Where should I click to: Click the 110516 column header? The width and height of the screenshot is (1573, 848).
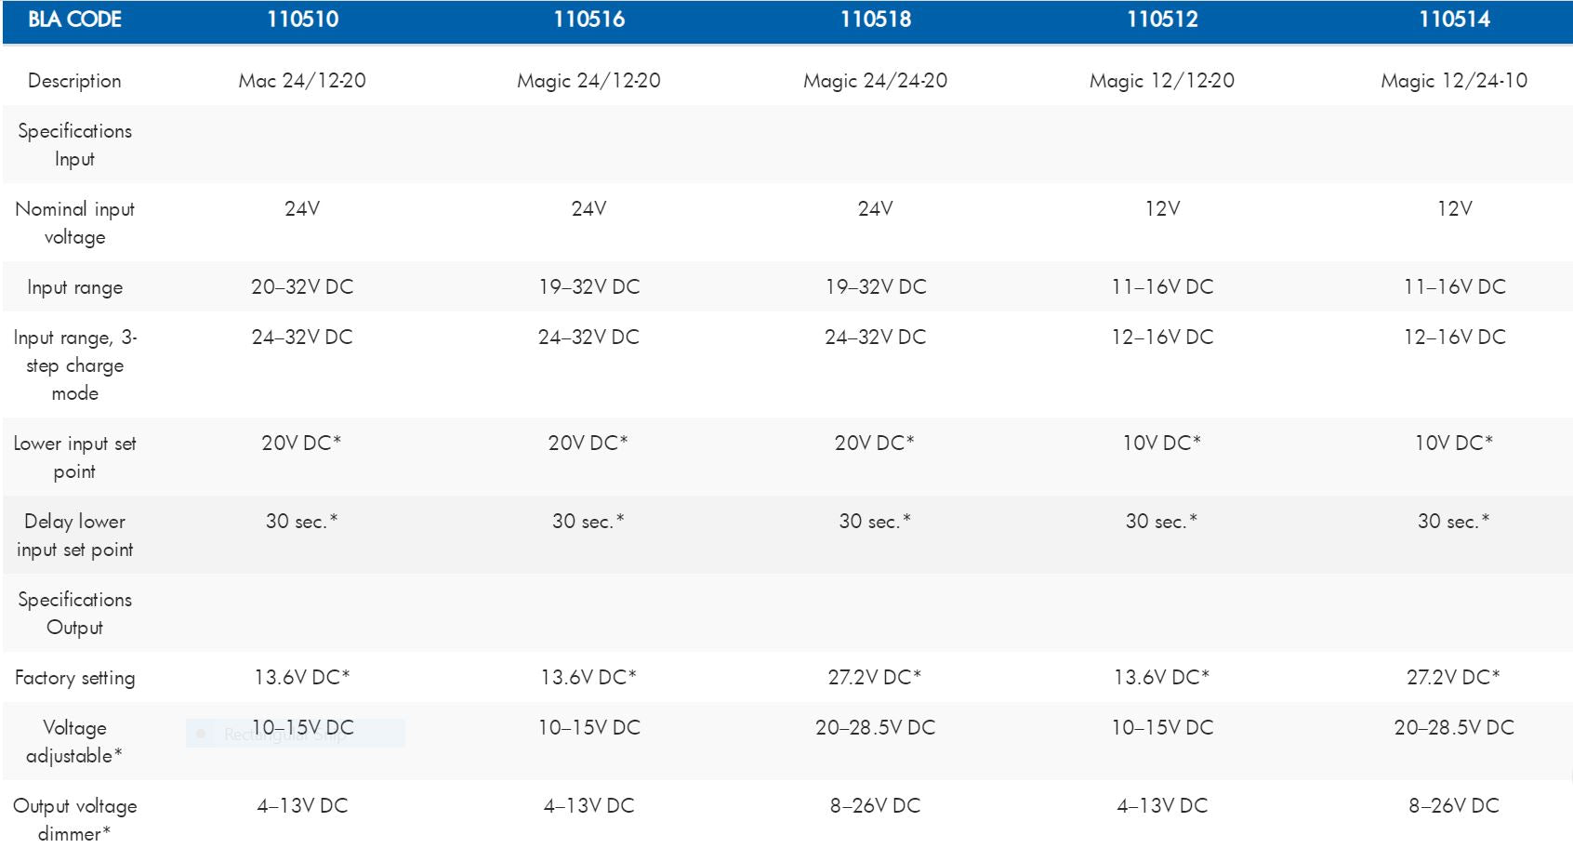tap(588, 20)
